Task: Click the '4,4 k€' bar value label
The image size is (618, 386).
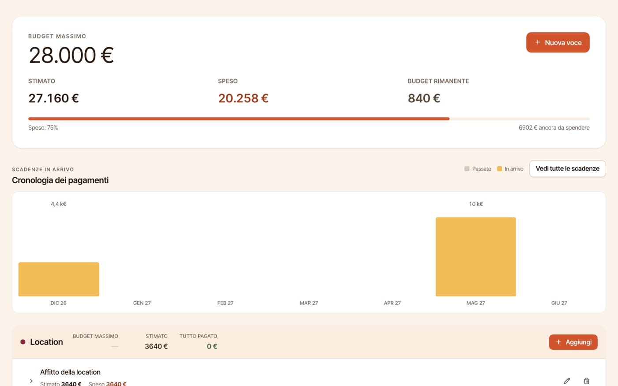Action: [x=59, y=204]
